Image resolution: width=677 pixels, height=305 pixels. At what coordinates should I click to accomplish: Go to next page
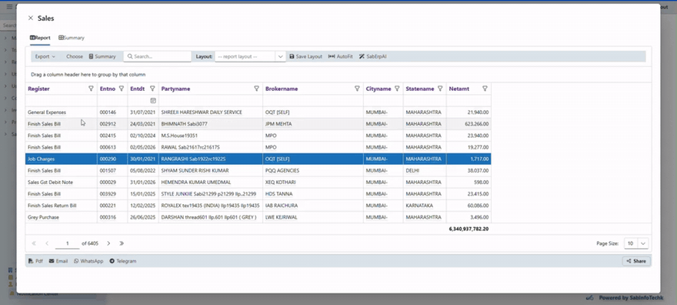108,243
